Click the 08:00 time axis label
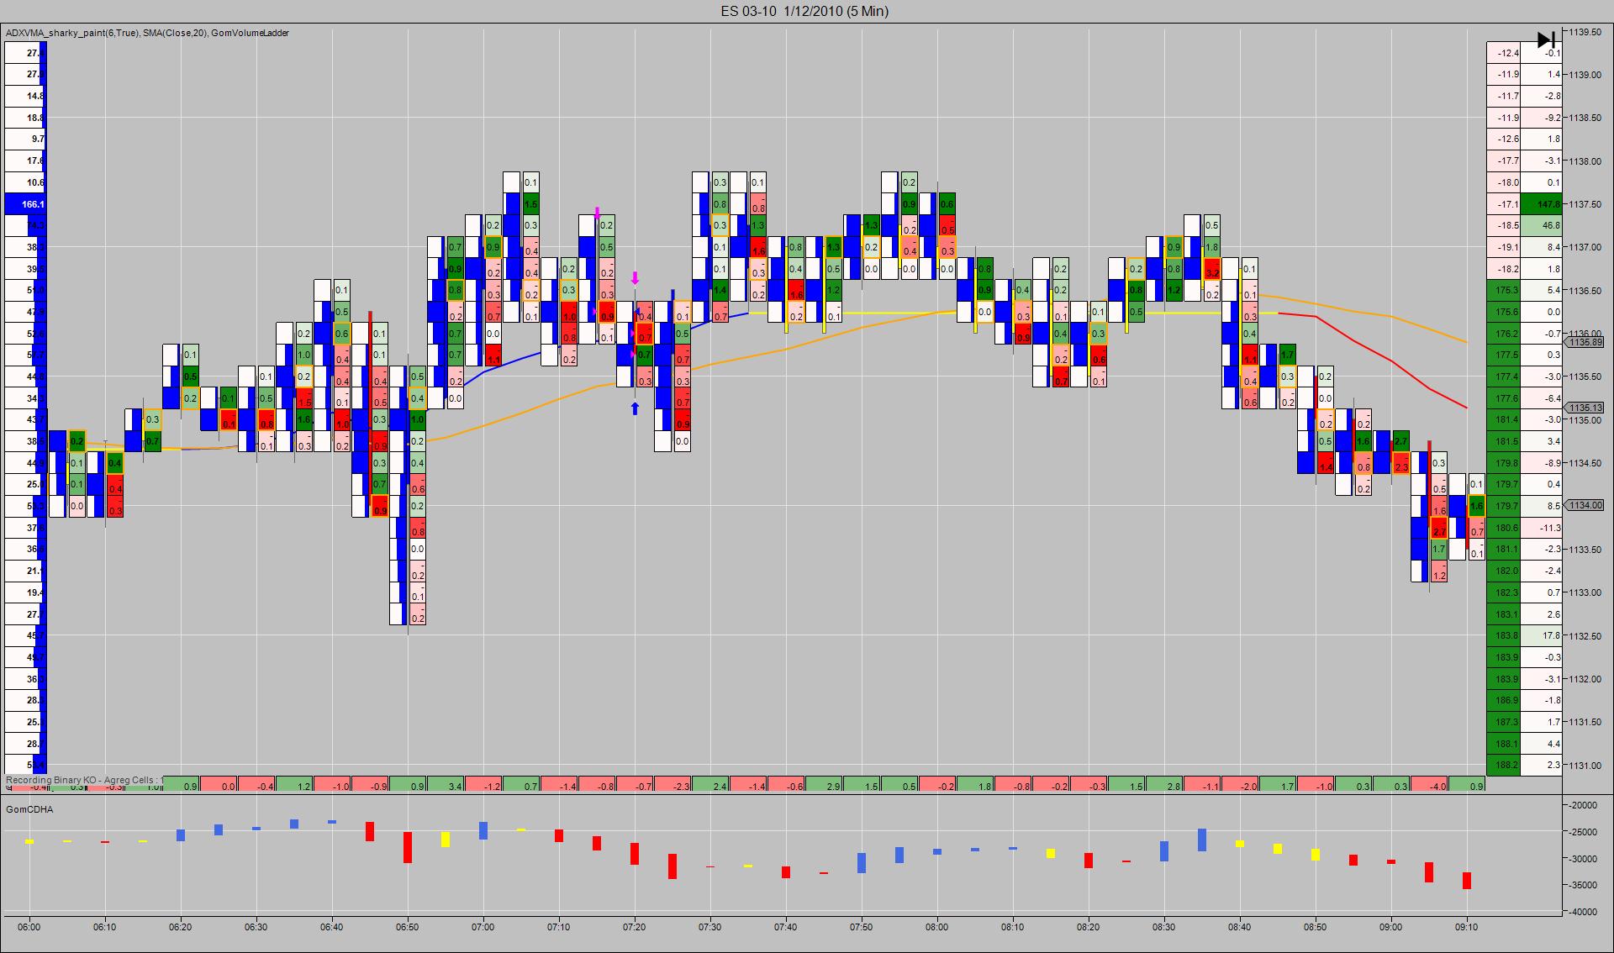This screenshot has width=1614, height=953. click(x=937, y=927)
